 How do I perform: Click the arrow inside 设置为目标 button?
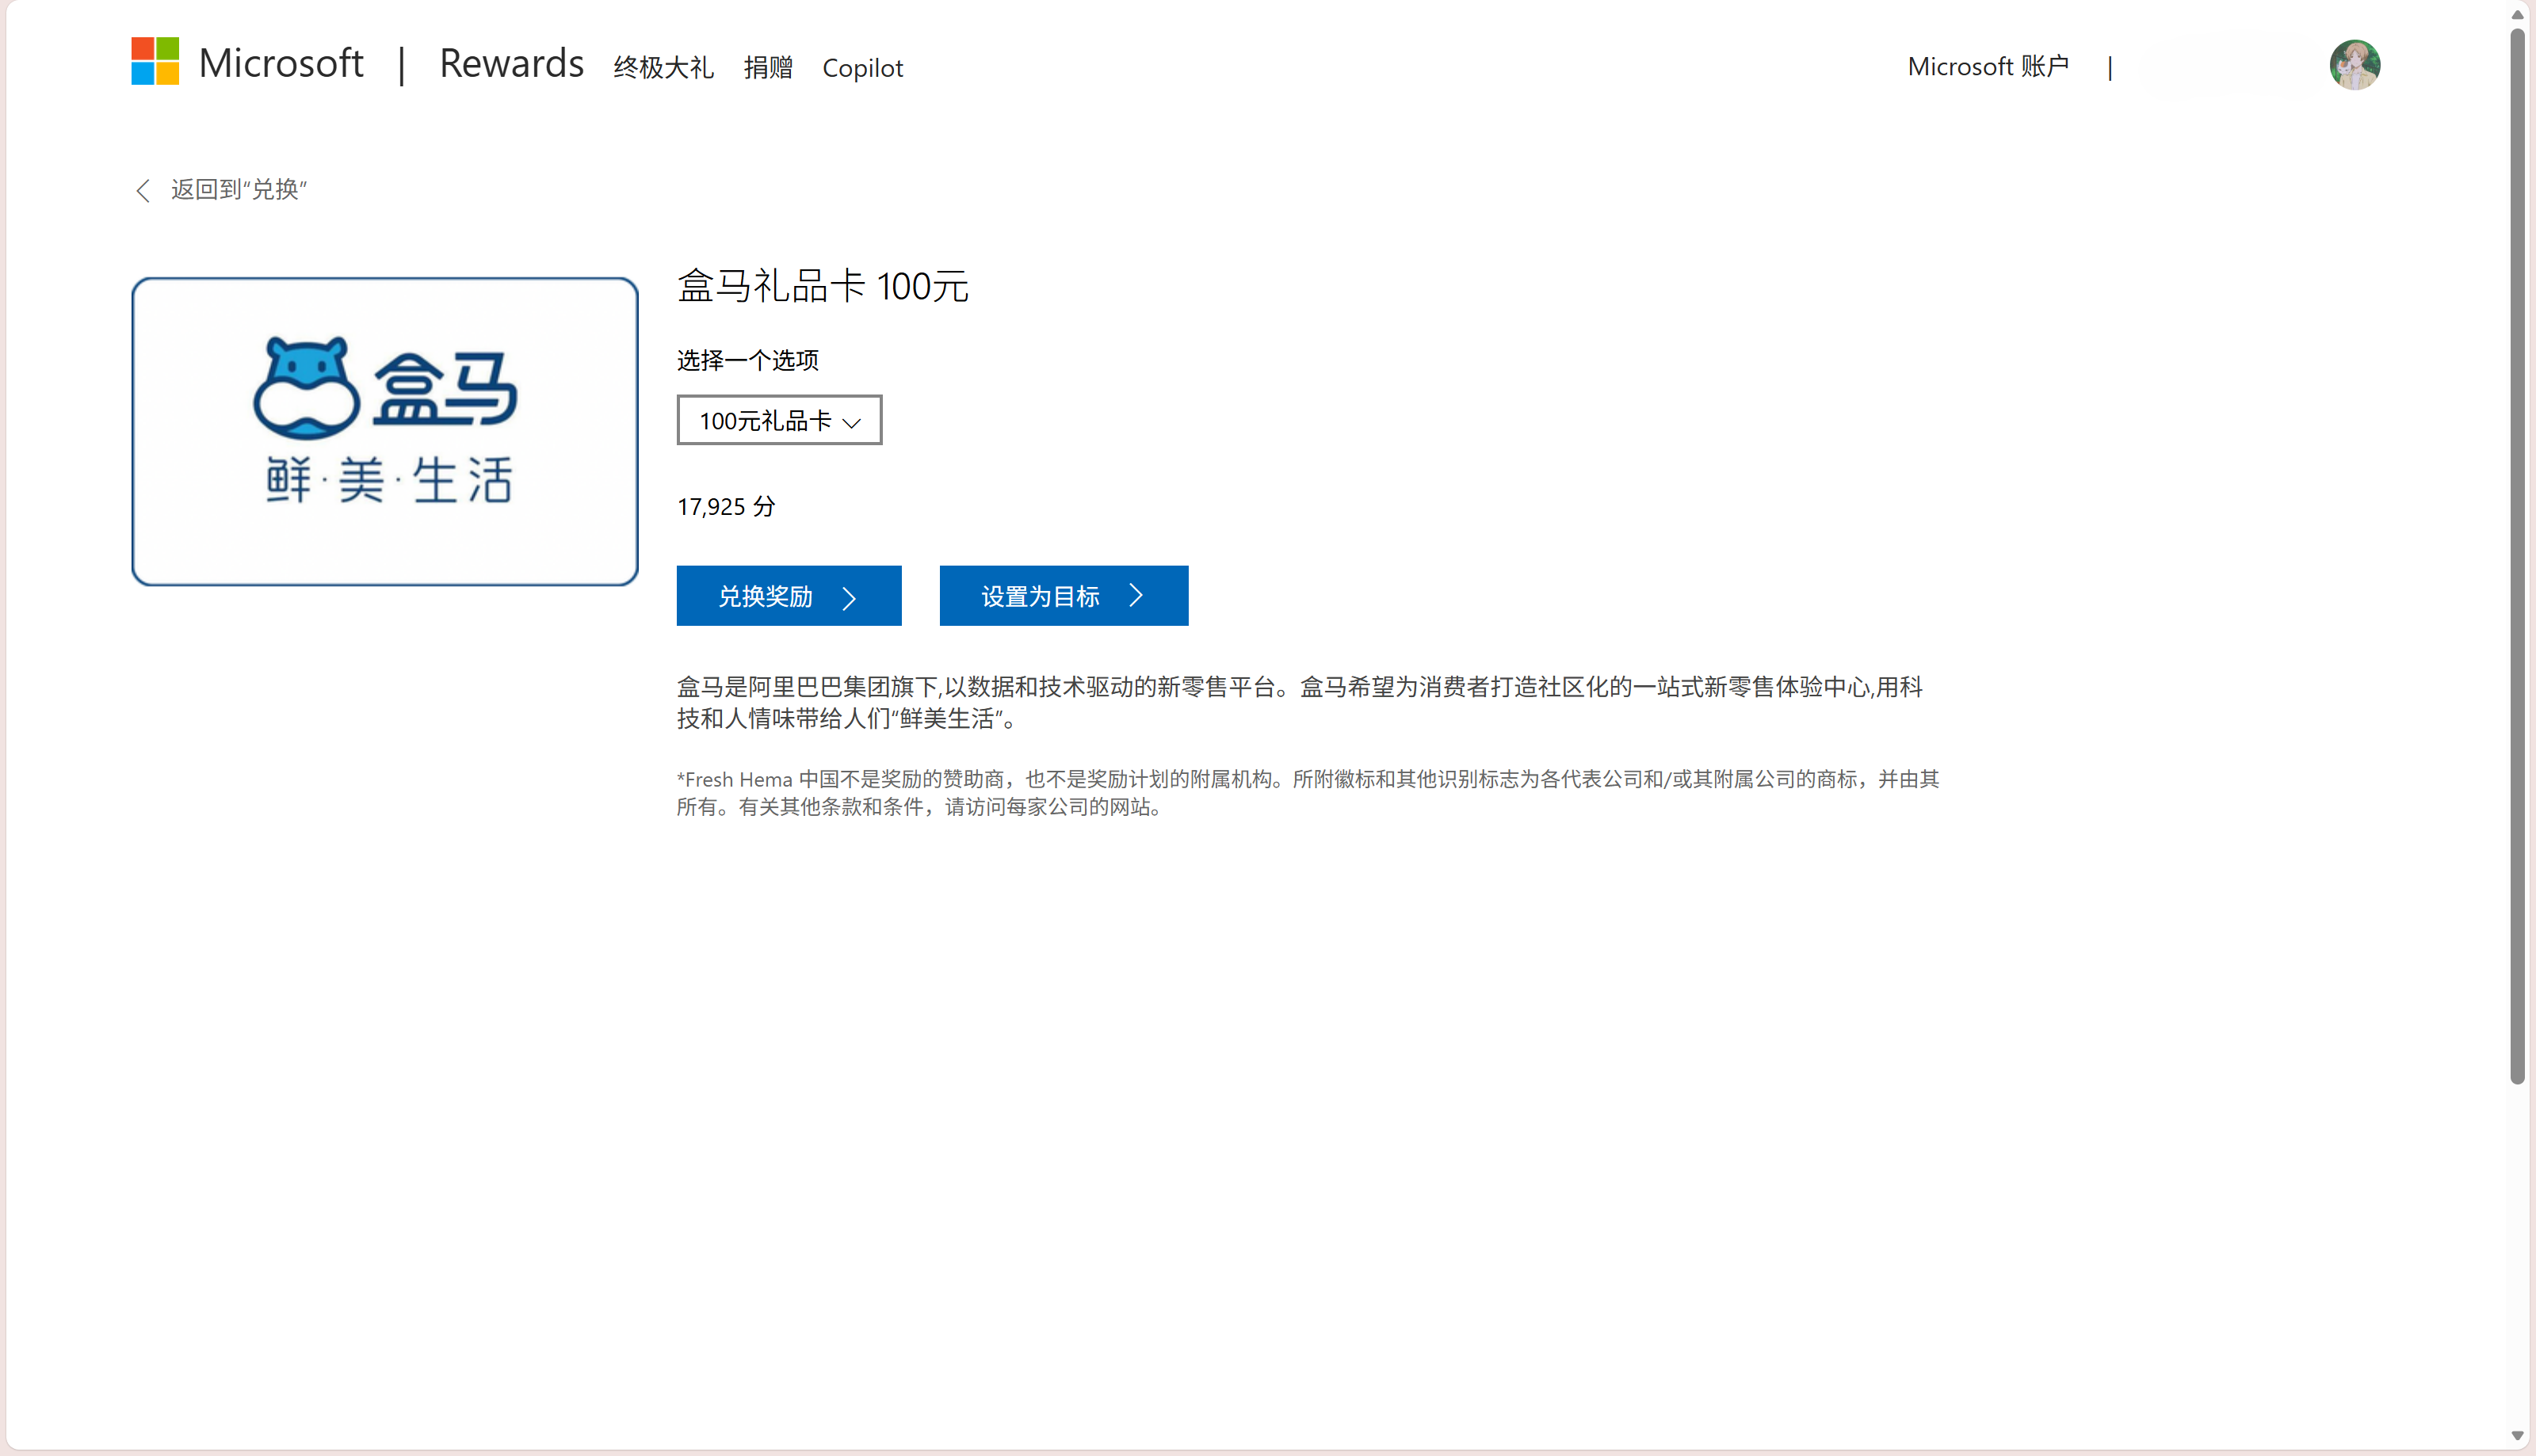tap(1136, 596)
